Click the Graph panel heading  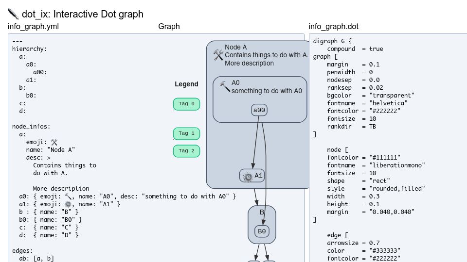click(x=169, y=26)
